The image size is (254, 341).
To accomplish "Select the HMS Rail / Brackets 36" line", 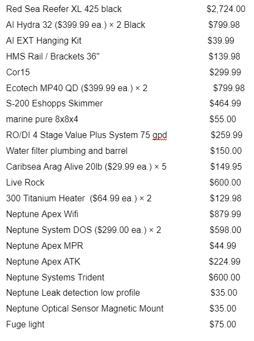I will [52, 57].
